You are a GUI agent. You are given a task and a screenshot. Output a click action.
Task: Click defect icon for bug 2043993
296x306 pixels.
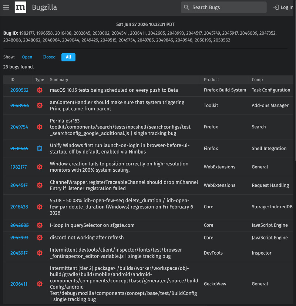click(40, 238)
